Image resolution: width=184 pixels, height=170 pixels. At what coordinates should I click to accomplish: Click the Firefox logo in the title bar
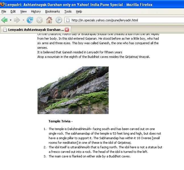pyautogui.click(x=2, y=4)
